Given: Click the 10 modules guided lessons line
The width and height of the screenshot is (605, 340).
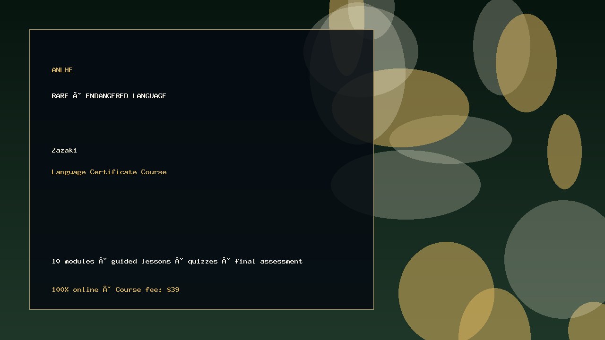Looking at the screenshot, I should click(x=177, y=261).
